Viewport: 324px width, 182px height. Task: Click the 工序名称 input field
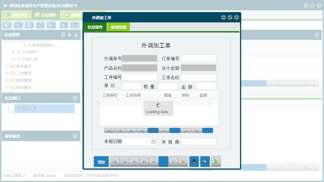(x=198, y=77)
